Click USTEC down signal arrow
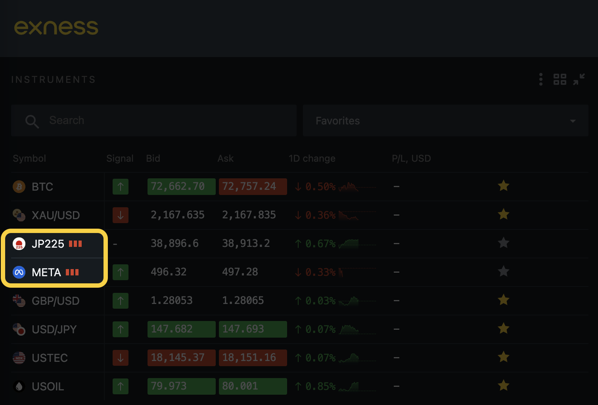 tap(121, 357)
